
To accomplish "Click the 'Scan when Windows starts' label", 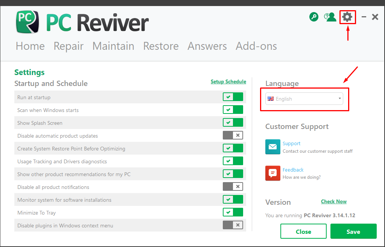I will [48, 110].
